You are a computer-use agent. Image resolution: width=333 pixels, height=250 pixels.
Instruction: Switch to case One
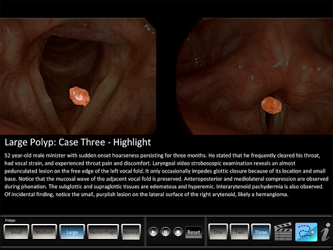tap(218, 232)
